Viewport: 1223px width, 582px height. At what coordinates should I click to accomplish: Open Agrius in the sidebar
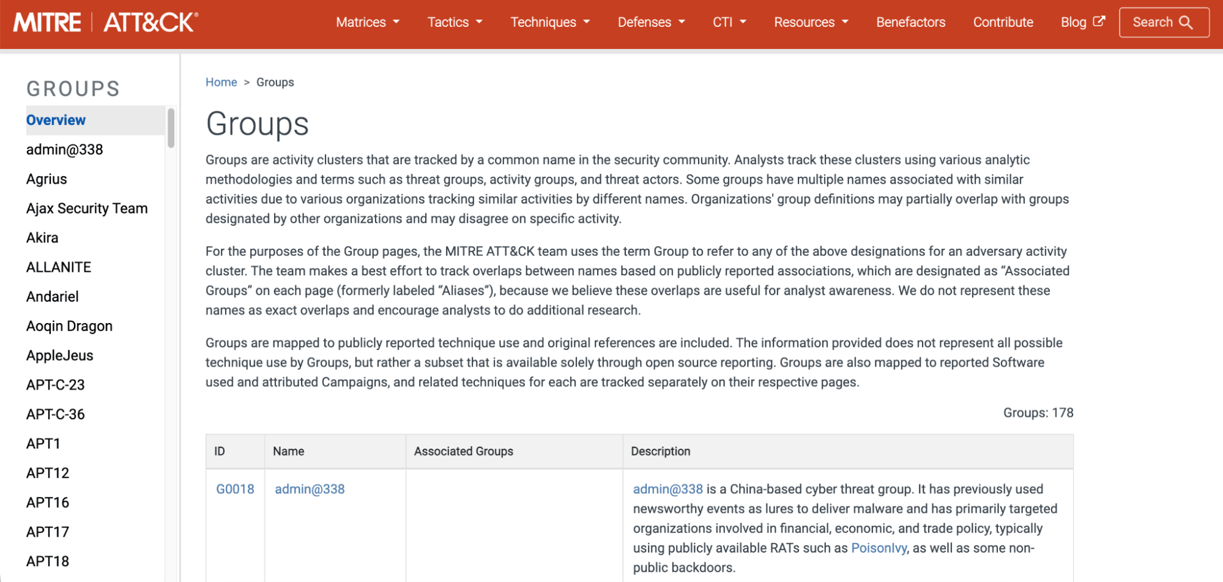(46, 179)
